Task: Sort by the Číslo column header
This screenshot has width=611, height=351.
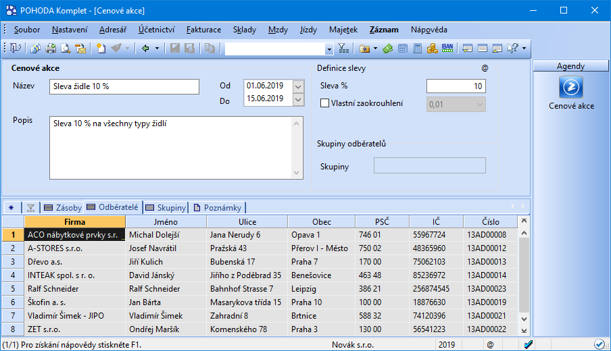Action: pyautogui.click(x=490, y=222)
